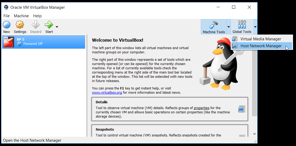Open the Machine menu
The image size is (296, 146).
[x=21, y=16]
